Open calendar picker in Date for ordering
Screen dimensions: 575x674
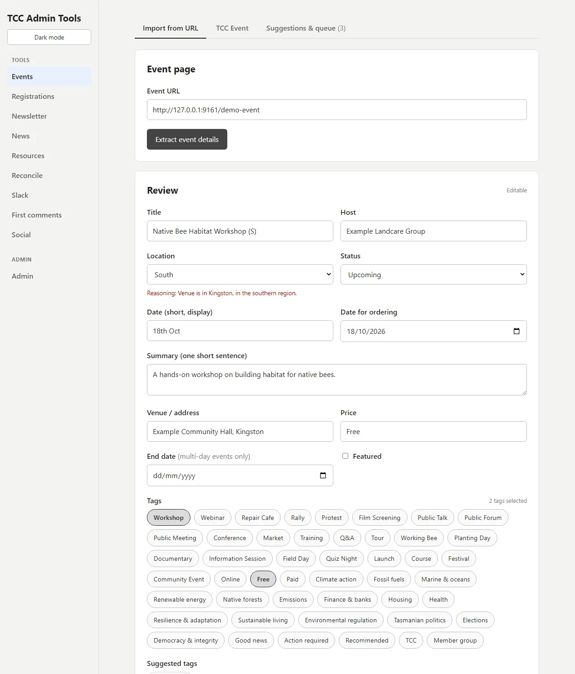pyautogui.click(x=517, y=331)
